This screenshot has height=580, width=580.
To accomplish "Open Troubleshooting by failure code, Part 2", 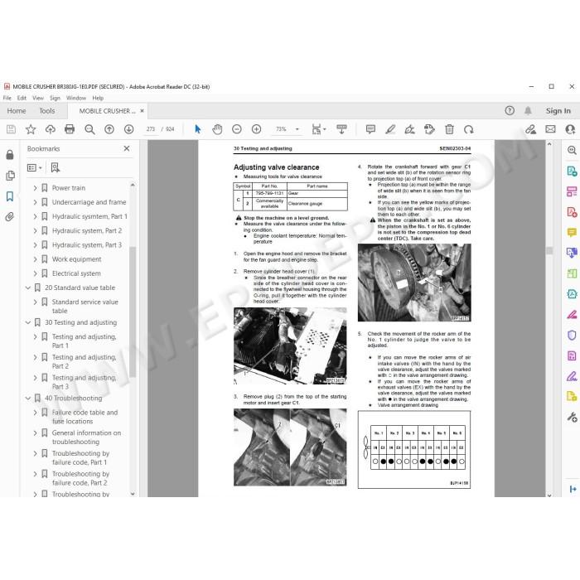I will click(80, 478).
